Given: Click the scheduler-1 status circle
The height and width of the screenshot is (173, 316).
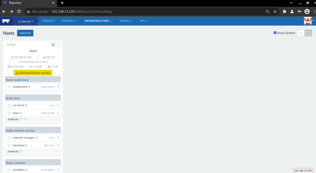Looking at the screenshot, I should pos(9,170).
